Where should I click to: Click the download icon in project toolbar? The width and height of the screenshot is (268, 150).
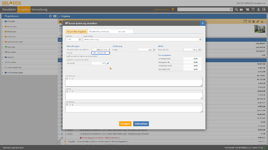point(262,21)
